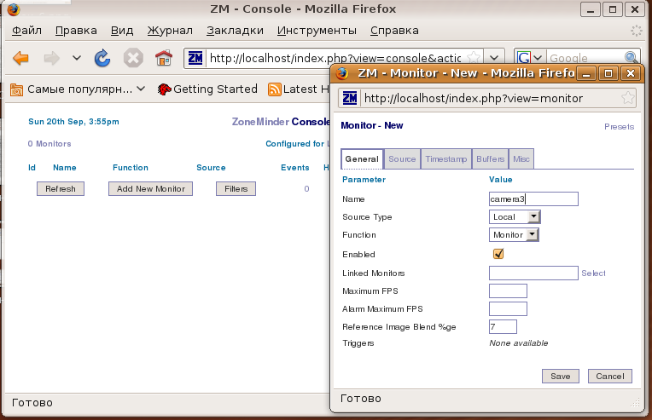Click the Alarm Maximum FPS field
This screenshot has width=652, height=420.
[508, 308]
